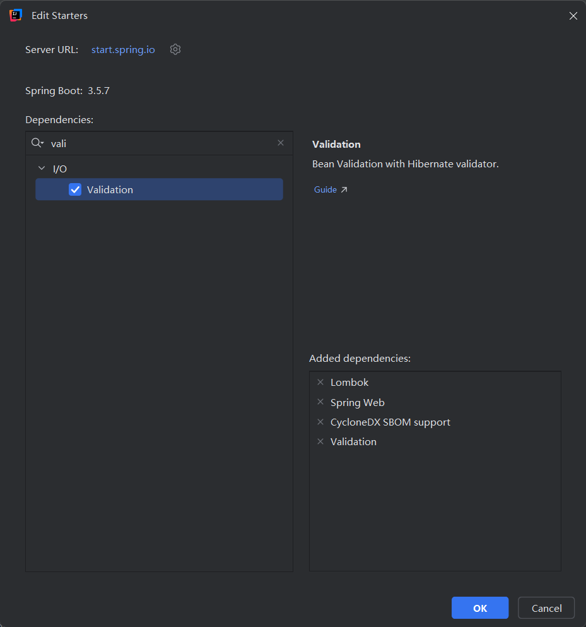Click CycloneDX SBOM support entry

coord(390,422)
